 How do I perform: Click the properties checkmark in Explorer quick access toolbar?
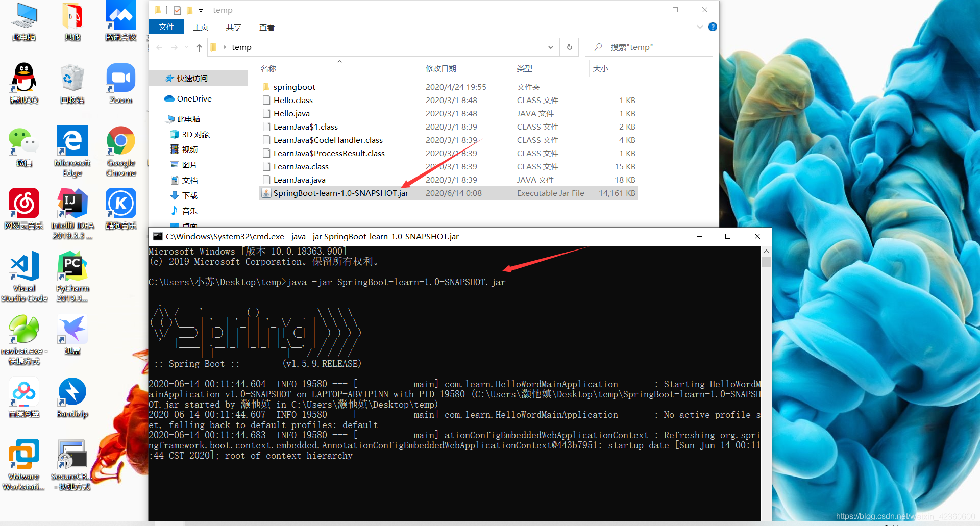pos(177,10)
